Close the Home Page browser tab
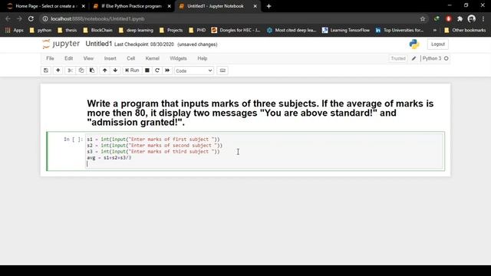The image size is (491, 276). click(x=84, y=6)
